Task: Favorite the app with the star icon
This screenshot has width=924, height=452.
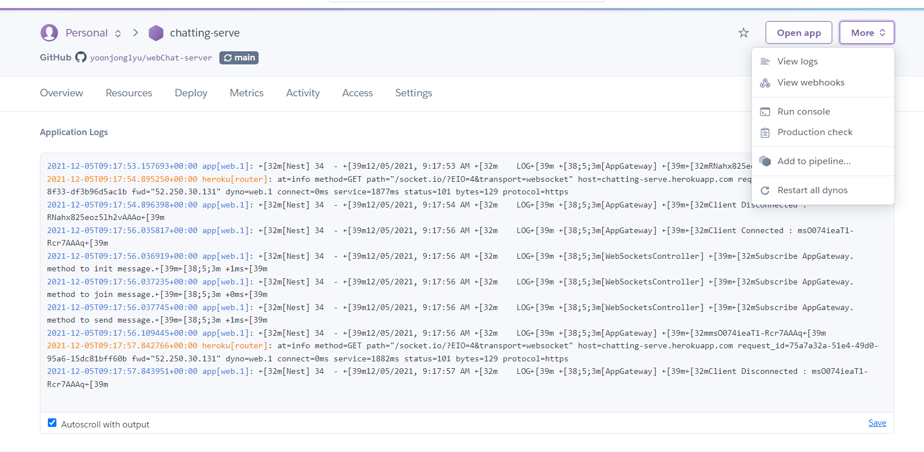Action: click(743, 33)
